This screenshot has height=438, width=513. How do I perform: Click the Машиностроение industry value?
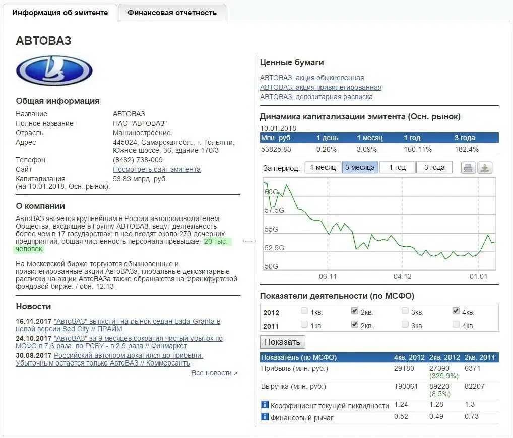(142, 133)
